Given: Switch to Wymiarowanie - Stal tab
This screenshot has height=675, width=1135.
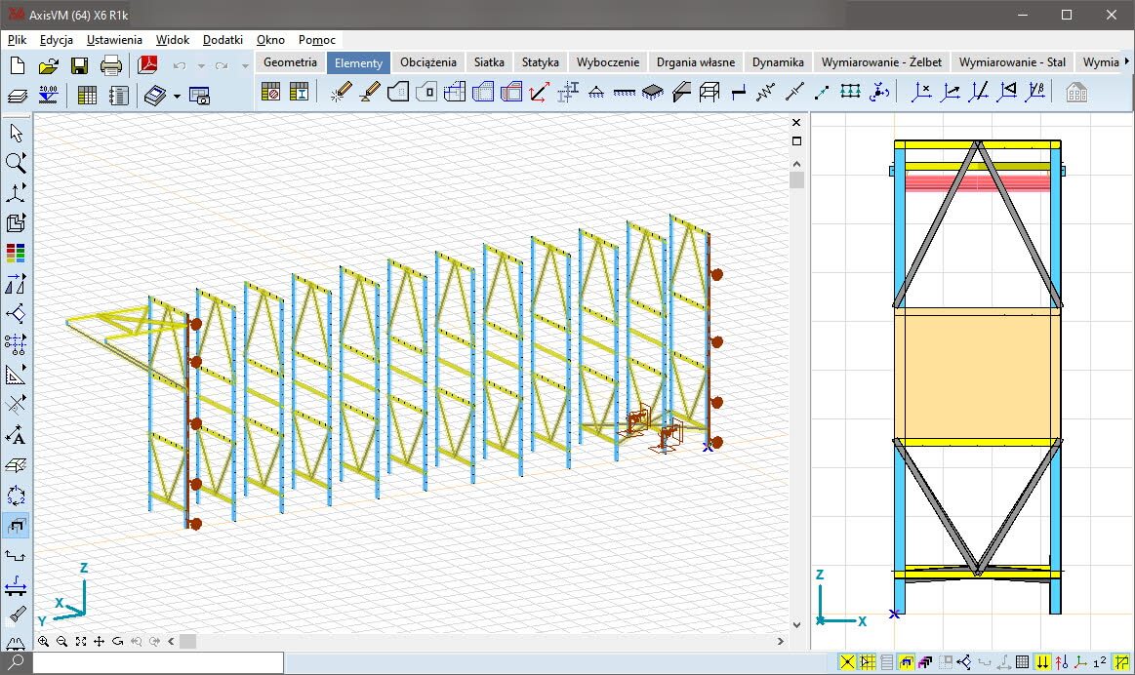Looking at the screenshot, I should (1011, 61).
